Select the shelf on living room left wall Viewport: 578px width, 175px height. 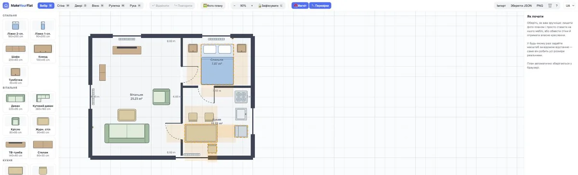[102, 72]
